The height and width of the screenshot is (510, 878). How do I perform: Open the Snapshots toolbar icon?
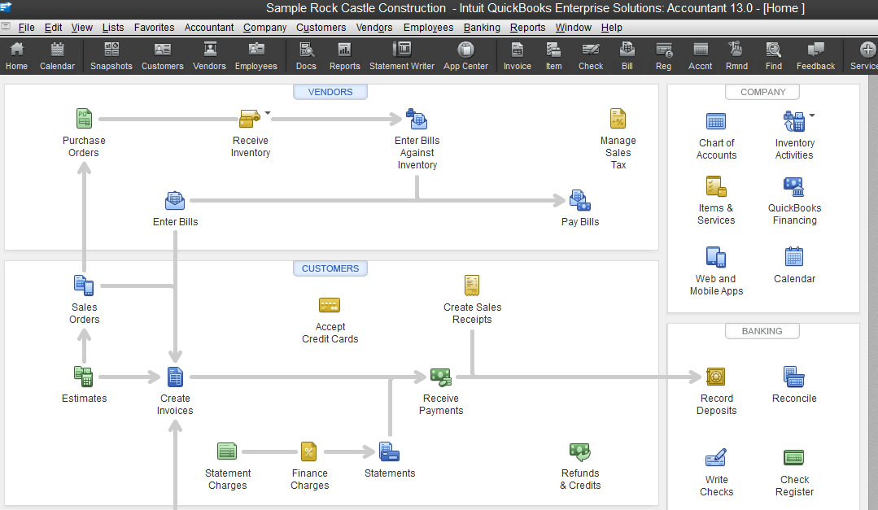111,53
